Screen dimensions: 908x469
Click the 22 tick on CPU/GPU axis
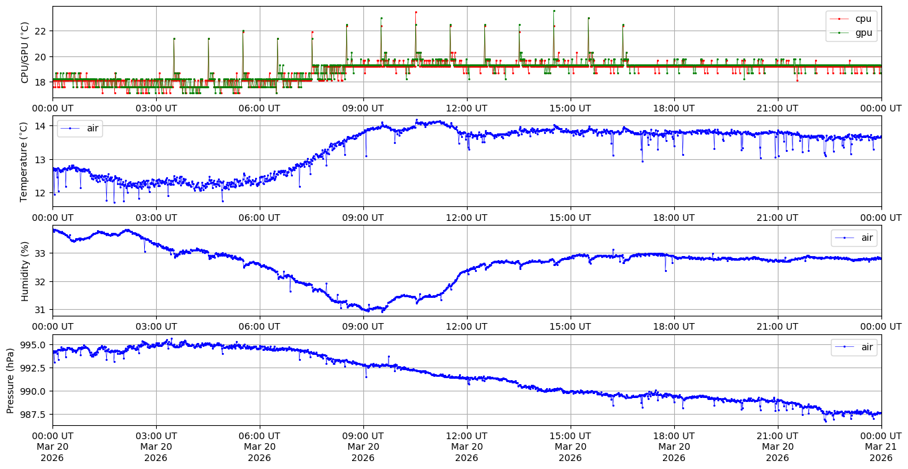[39, 31]
